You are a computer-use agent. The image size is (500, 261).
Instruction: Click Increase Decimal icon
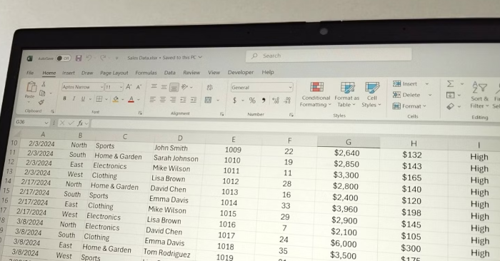point(276,101)
